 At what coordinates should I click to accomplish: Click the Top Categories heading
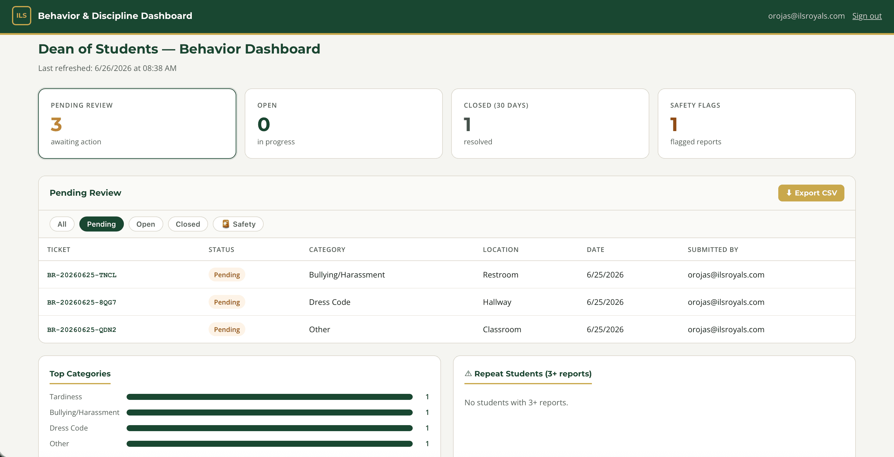pyautogui.click(x=80, y=374)
